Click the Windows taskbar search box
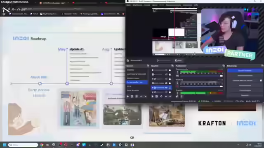The width and height of the screenshot is (264, 148). tap(23, 145)
